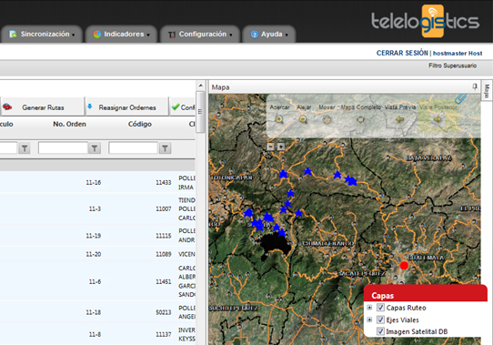Click the Mapa Completo full extent icon

coord(360,119)
